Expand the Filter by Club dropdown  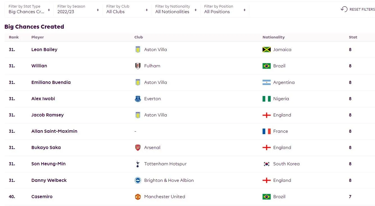pyautogui.click(x=127, y=10)
